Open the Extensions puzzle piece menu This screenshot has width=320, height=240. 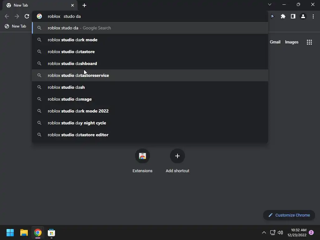(283, 16)
